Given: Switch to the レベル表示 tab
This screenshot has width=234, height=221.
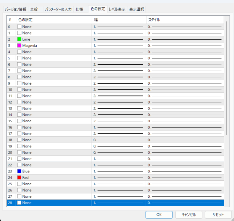Looking at the screenshot, I should tap(117, 10).
